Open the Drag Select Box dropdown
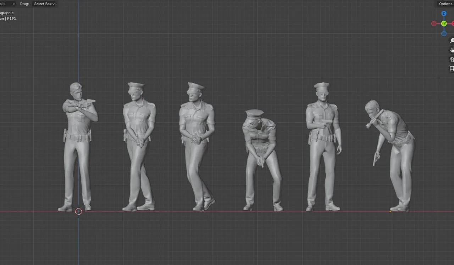The width and height of the screenshot is (454, 265). [x=44, y=4]
